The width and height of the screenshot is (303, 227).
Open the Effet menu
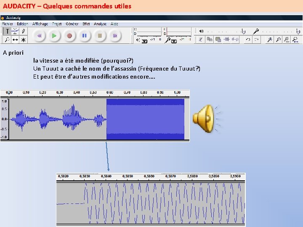pos(86,24)
